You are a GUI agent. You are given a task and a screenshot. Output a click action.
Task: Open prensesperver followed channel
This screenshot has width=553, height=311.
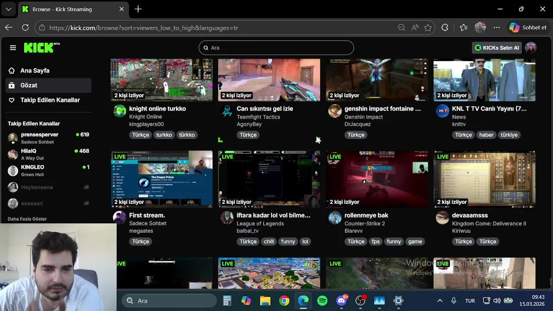(x=48, y=138)
